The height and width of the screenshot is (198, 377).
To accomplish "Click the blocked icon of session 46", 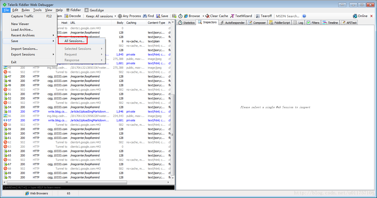I will pyautogui.click(x=5, y=72).
